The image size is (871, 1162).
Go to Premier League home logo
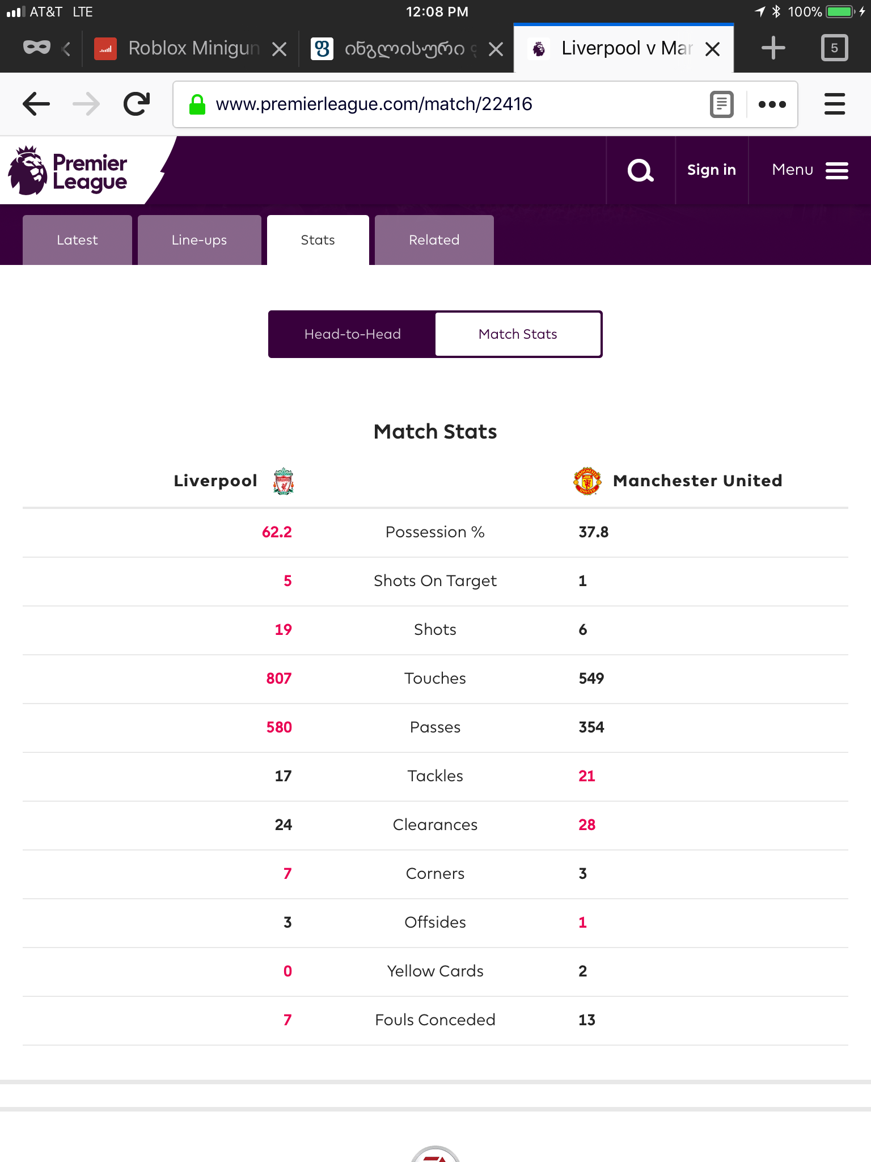pyautogui.click(x=68, y=171)
